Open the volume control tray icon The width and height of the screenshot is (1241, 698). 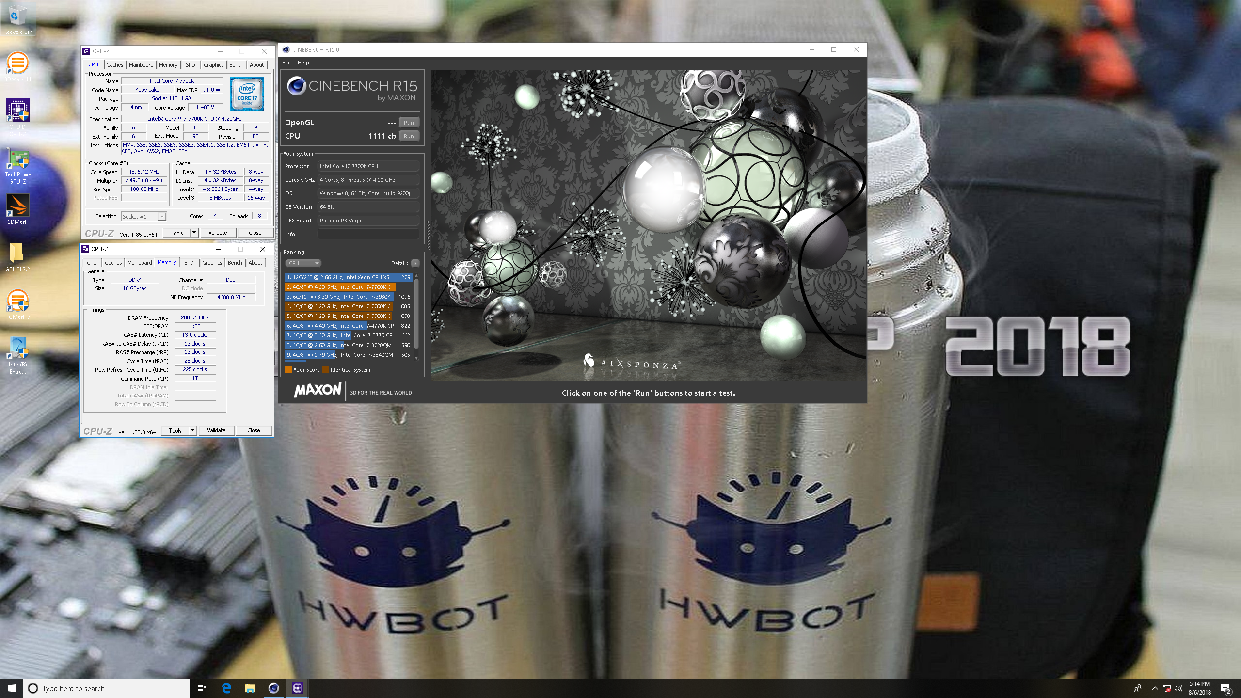pyautogui.click(x=1178, y=688)
